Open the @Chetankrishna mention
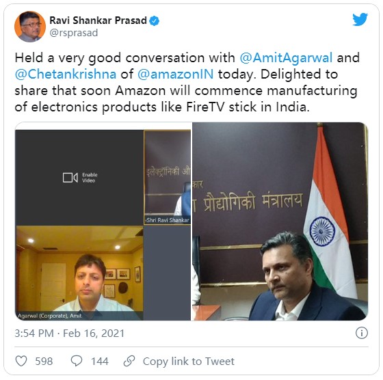 coord(66,74)
